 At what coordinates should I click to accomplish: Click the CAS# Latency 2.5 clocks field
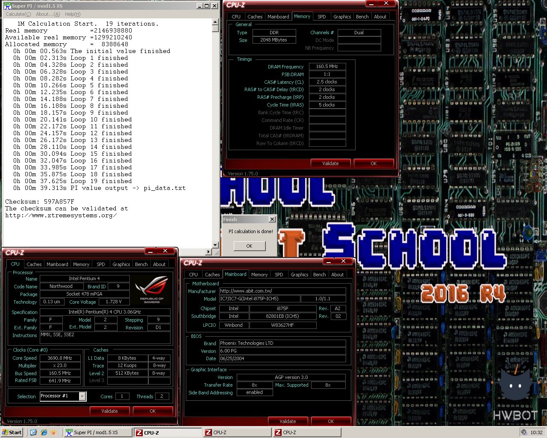click(x=327, y=82)
